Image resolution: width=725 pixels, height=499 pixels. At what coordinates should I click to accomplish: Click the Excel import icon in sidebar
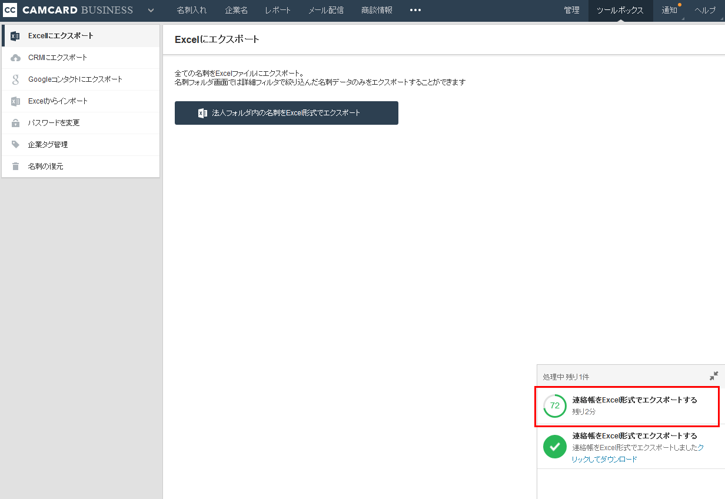[16, 101]
